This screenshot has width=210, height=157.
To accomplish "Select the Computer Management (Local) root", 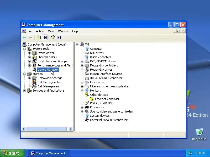I will point(47,44).
